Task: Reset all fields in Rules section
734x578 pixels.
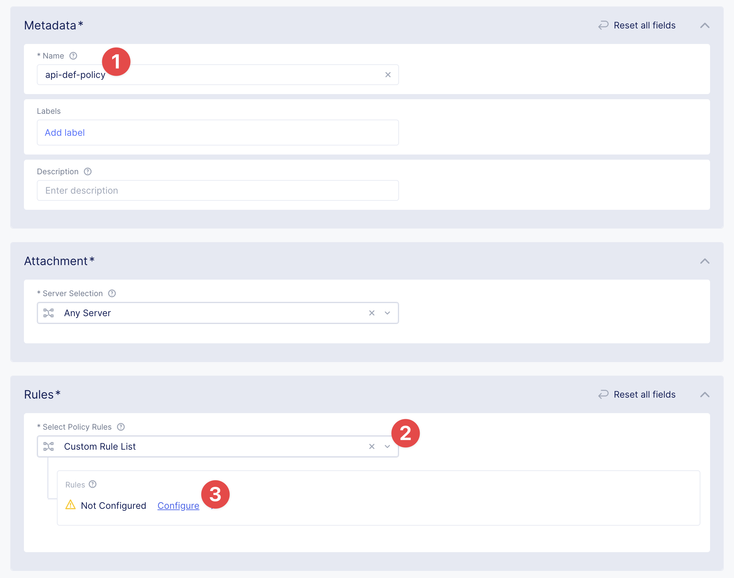Action: pos(637,395)
